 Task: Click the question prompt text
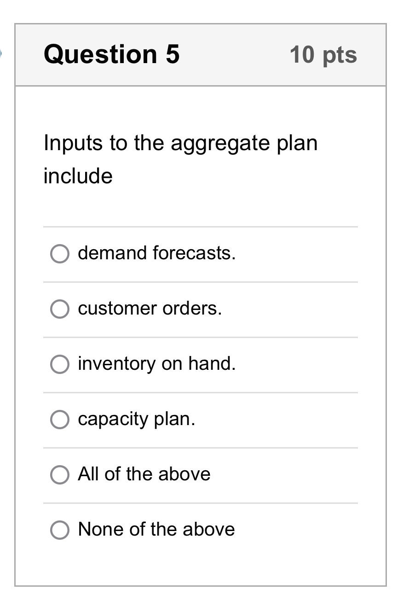pyautogui.click(x=180, y=159)
